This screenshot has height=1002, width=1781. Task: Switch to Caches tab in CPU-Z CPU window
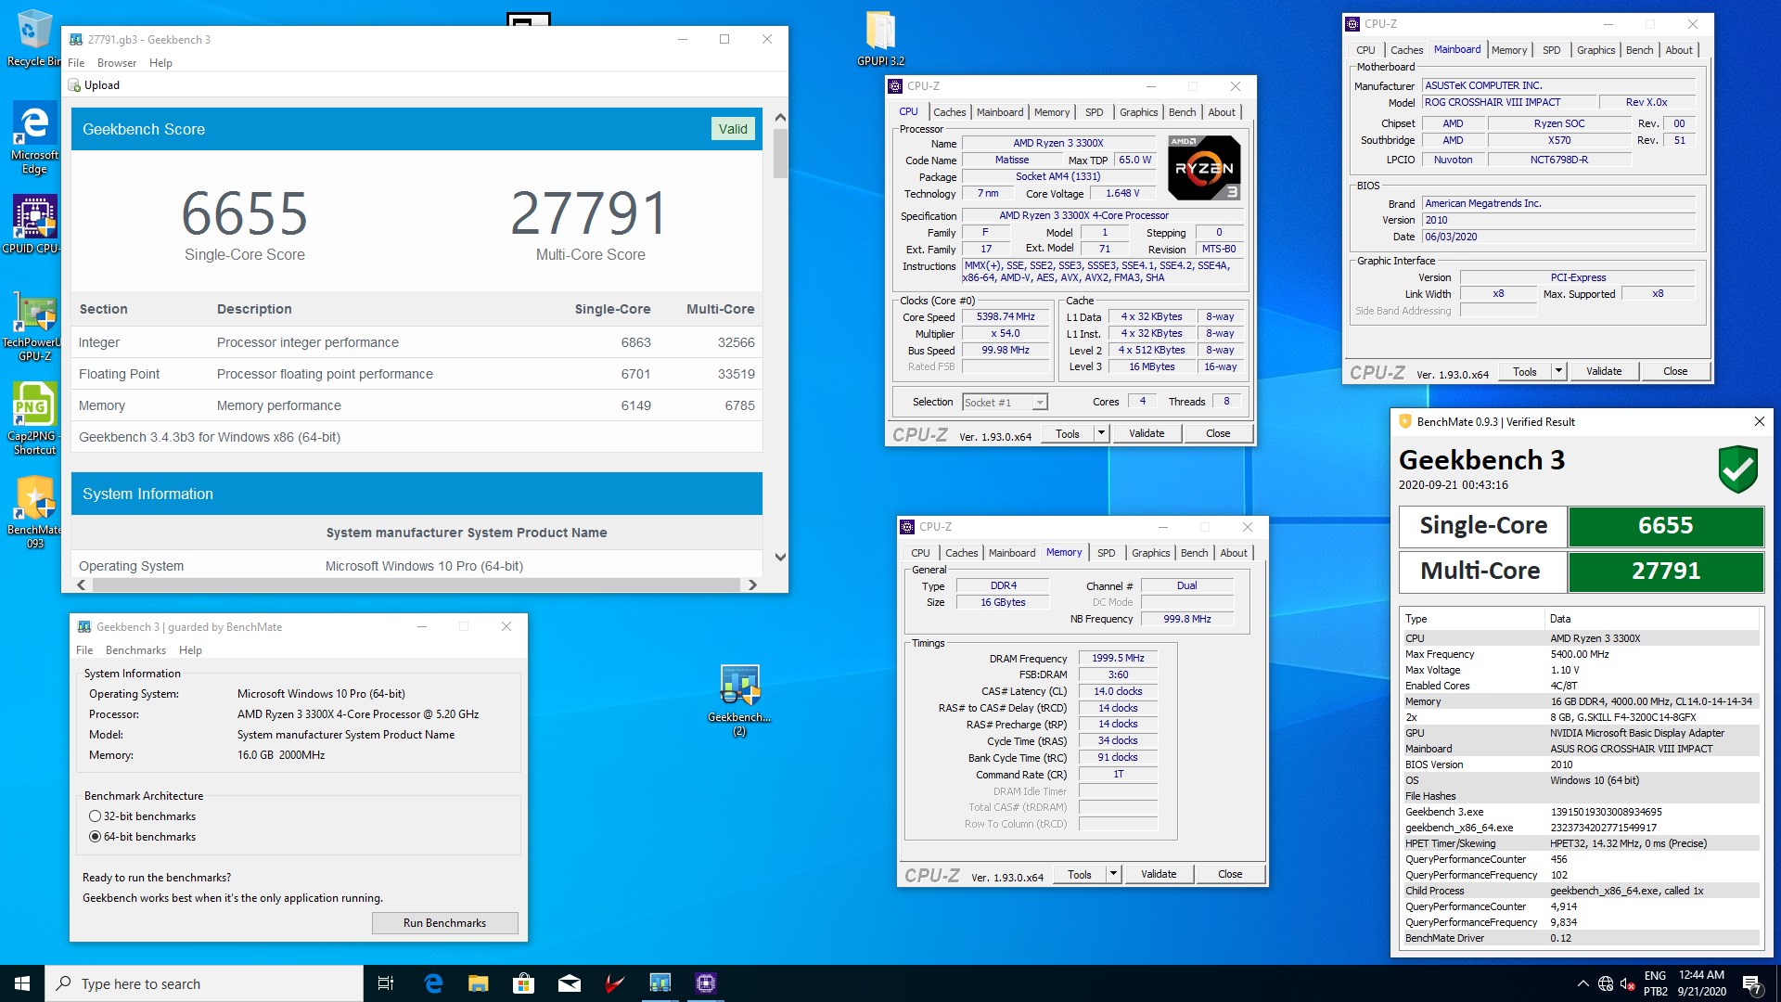click(x=949, y=112)
